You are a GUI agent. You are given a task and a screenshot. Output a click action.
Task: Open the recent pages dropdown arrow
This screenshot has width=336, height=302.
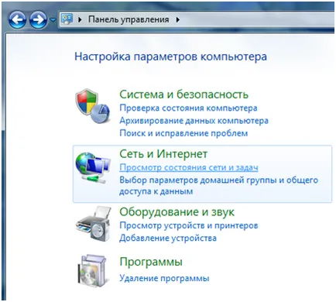53,20
